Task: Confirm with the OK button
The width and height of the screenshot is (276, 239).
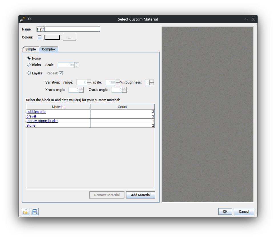Action: point(225,212)
